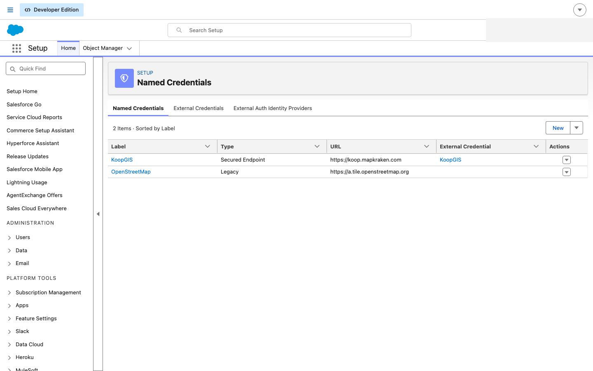Open Commerce Setup Assistant

pos(40,130)
